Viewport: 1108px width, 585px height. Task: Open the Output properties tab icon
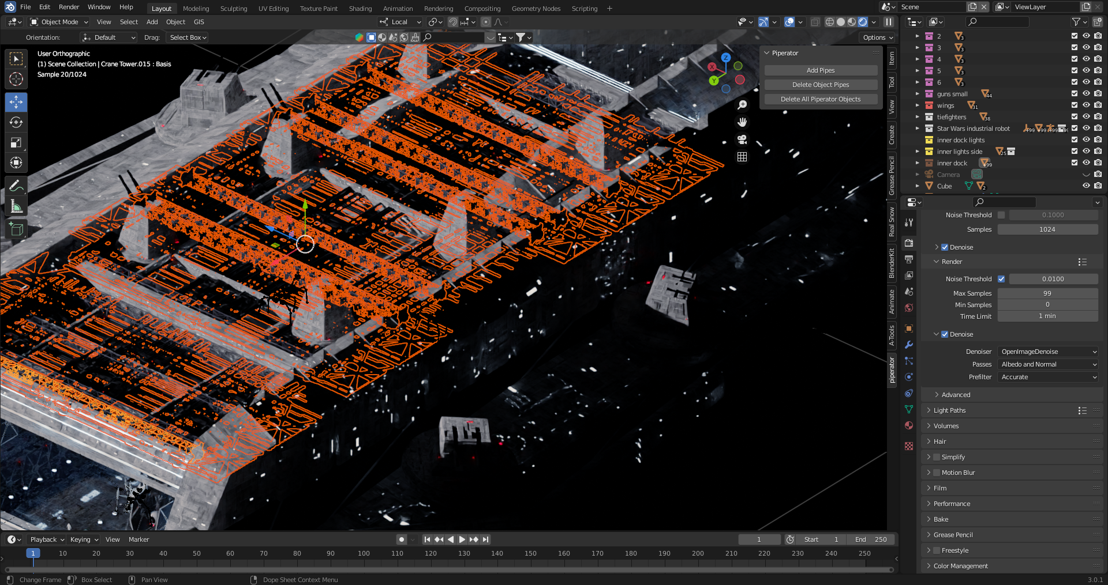[909, 259]
